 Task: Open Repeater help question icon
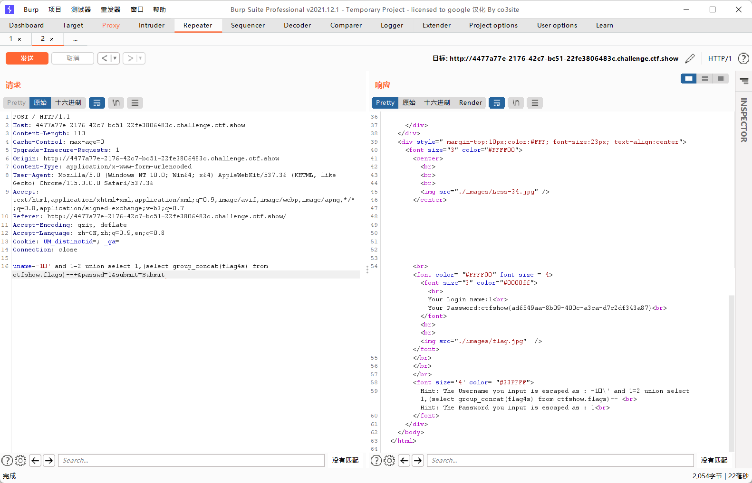pos(743,58)
